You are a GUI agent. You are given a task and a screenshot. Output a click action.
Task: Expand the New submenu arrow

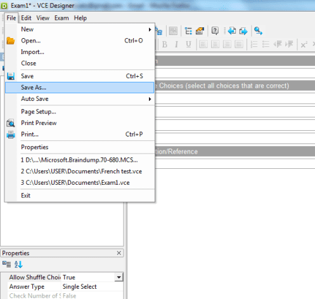tap(150, 29)
